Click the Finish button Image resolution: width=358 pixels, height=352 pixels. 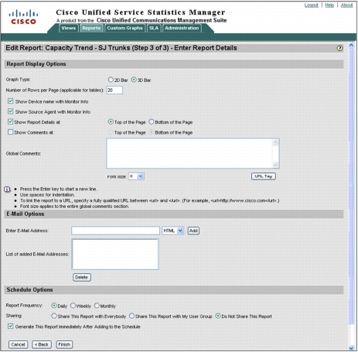pyautogui.click(x=64, y=344)
